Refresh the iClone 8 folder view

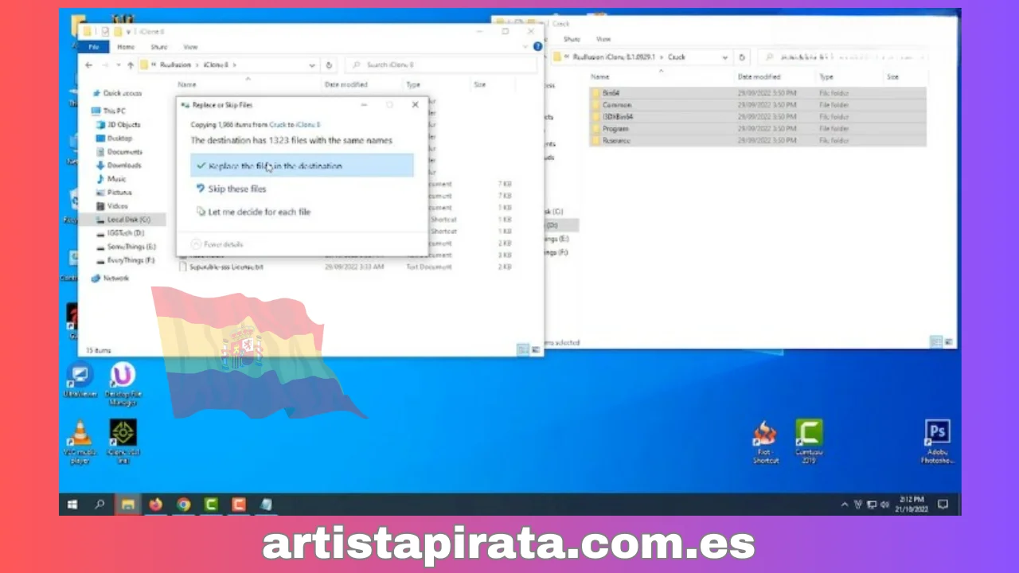329,65
